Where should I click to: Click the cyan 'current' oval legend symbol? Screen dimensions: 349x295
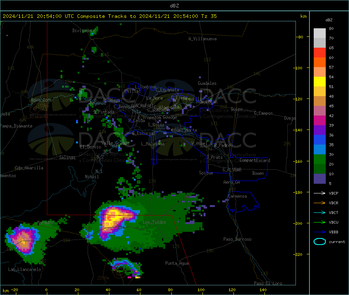click(x=320, y=242)
